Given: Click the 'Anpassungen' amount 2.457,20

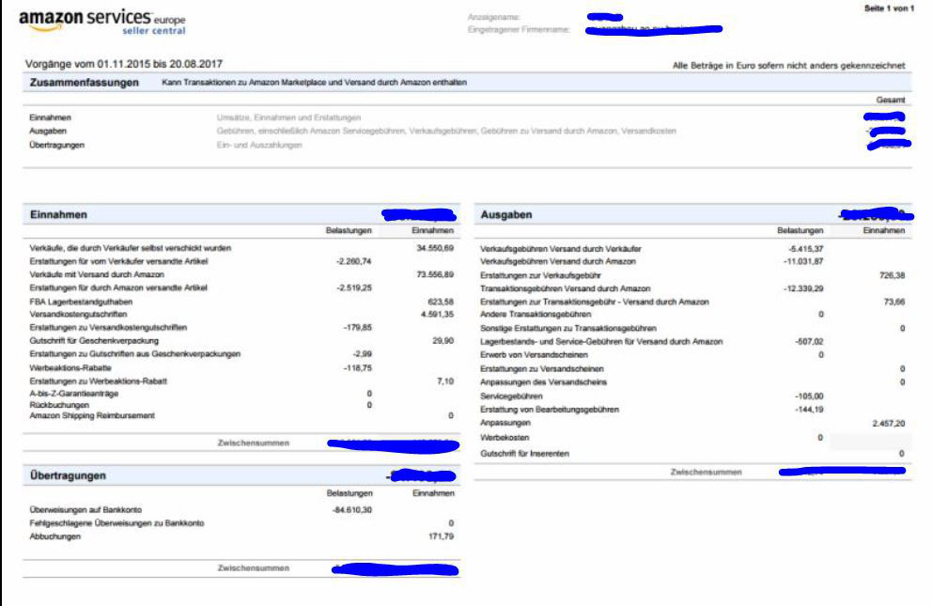Looking at the screenshot, I should tap(888, 424).
